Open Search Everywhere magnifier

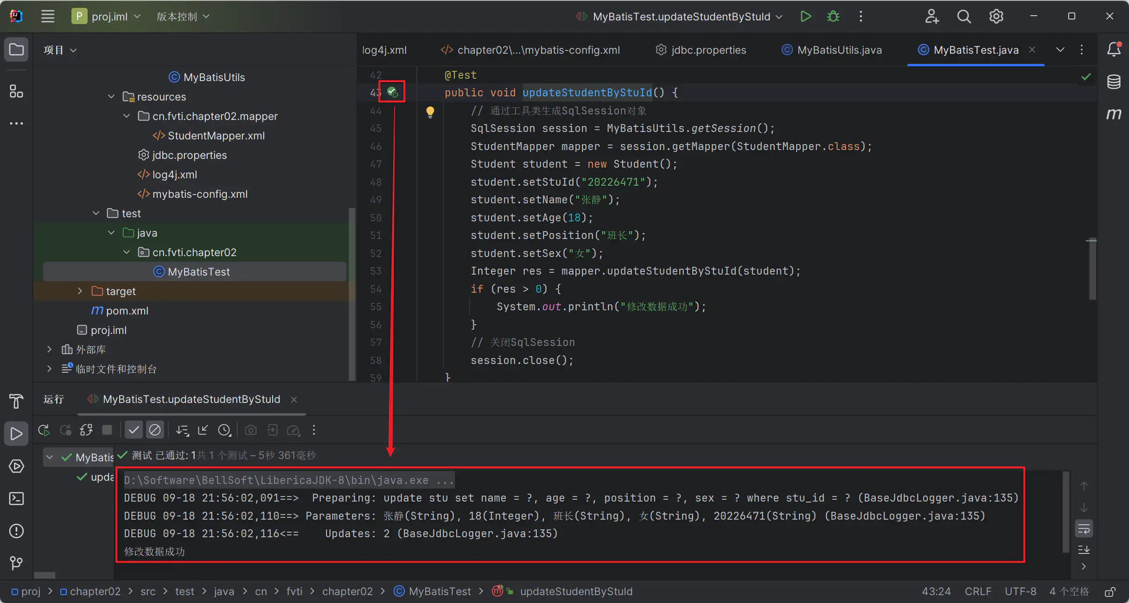pos(964,17)
